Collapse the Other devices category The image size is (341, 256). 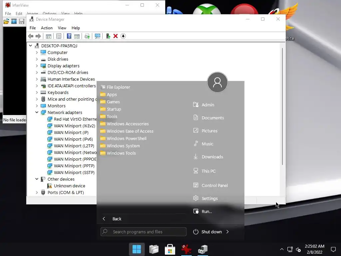point(37,179)
